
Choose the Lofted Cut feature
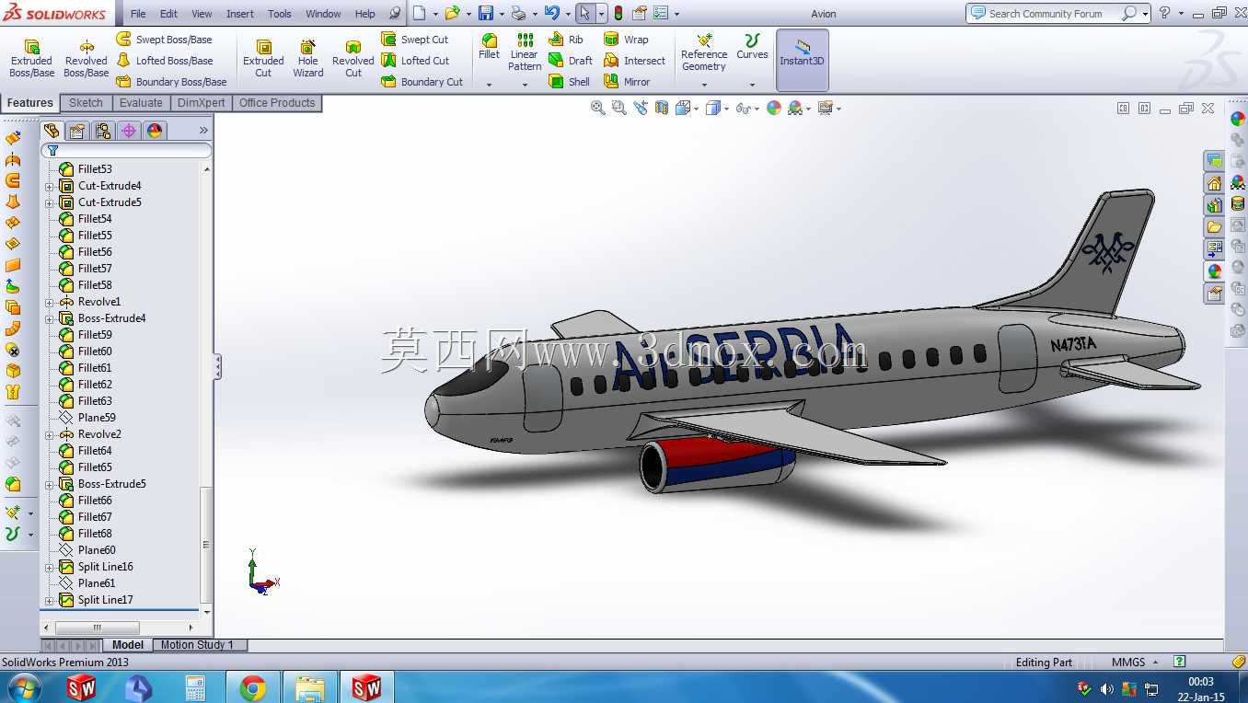tap(415, 61)
